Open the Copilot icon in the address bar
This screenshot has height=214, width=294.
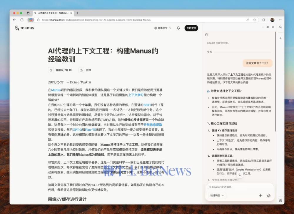point(31,20)
